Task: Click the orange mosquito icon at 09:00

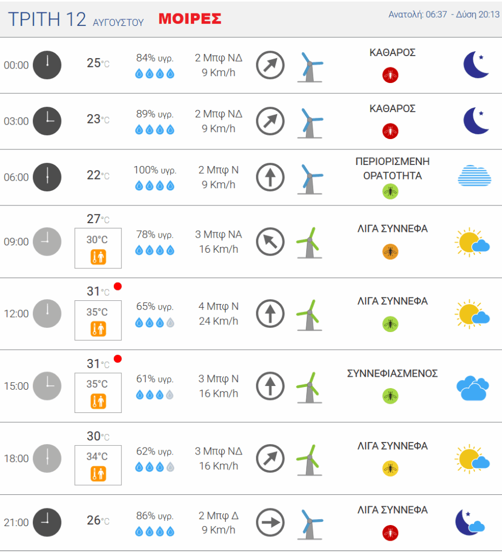Action: click(x=390, y=252)
